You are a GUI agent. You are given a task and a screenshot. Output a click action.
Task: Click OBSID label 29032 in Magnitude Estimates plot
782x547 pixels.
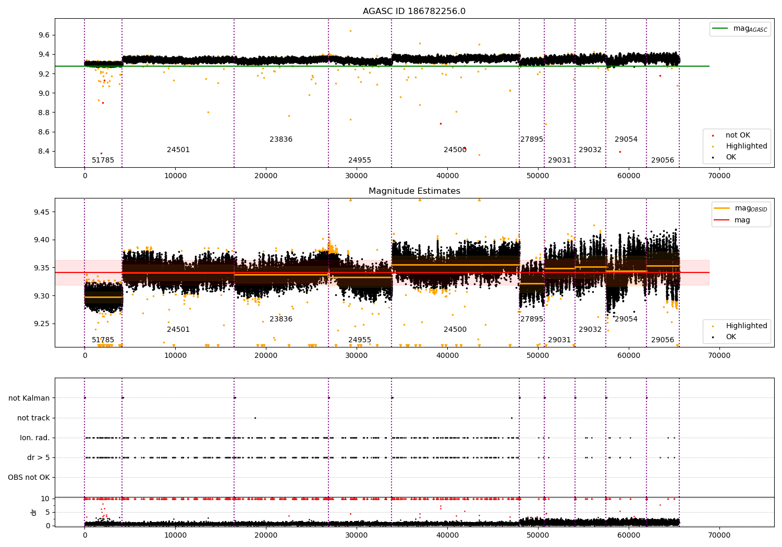(x=590, y=330)
